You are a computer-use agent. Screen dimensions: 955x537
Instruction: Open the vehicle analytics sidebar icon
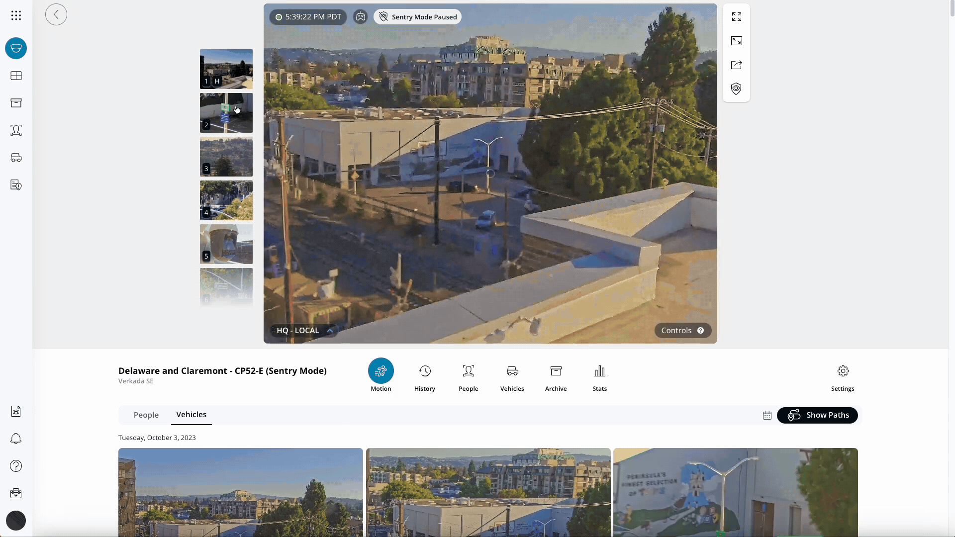coord(16,158)
